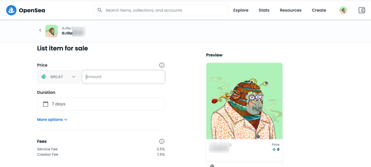Open the Stats menu
The height and width of the screenshot is (167, 371).
tap(264, 10)
